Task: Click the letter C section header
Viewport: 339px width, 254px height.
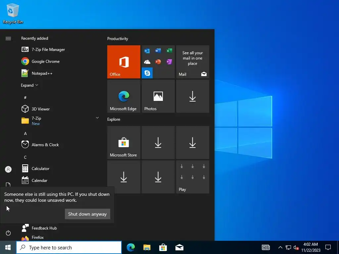Action: click(25, 157)
